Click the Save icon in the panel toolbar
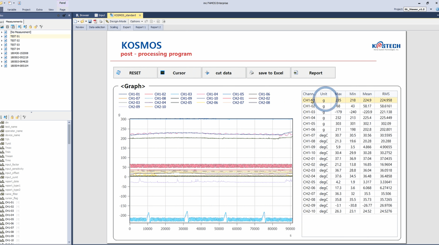The height and width of the screenshot is (245, 439). click(x=90, y=21)
